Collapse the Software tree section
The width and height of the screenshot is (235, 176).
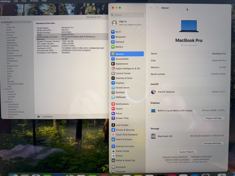pyautogui.click(x=4, y=102)
